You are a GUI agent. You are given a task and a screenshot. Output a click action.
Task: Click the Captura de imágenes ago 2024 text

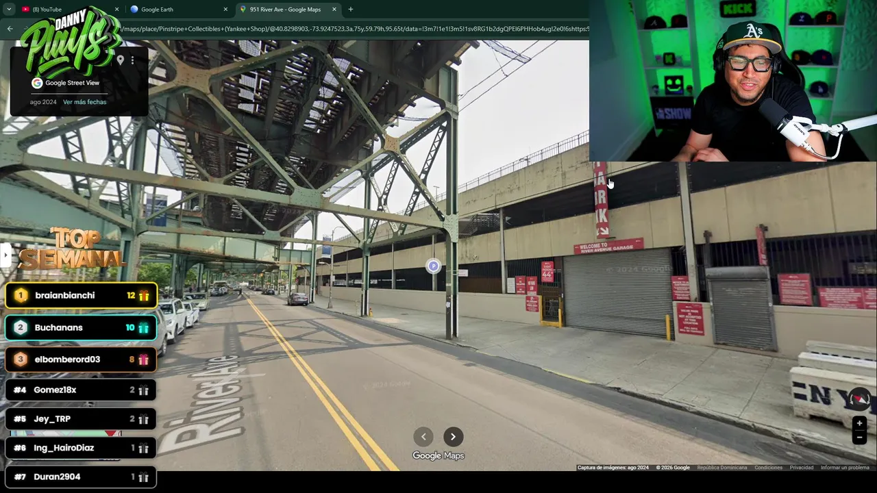pos(613,468)
